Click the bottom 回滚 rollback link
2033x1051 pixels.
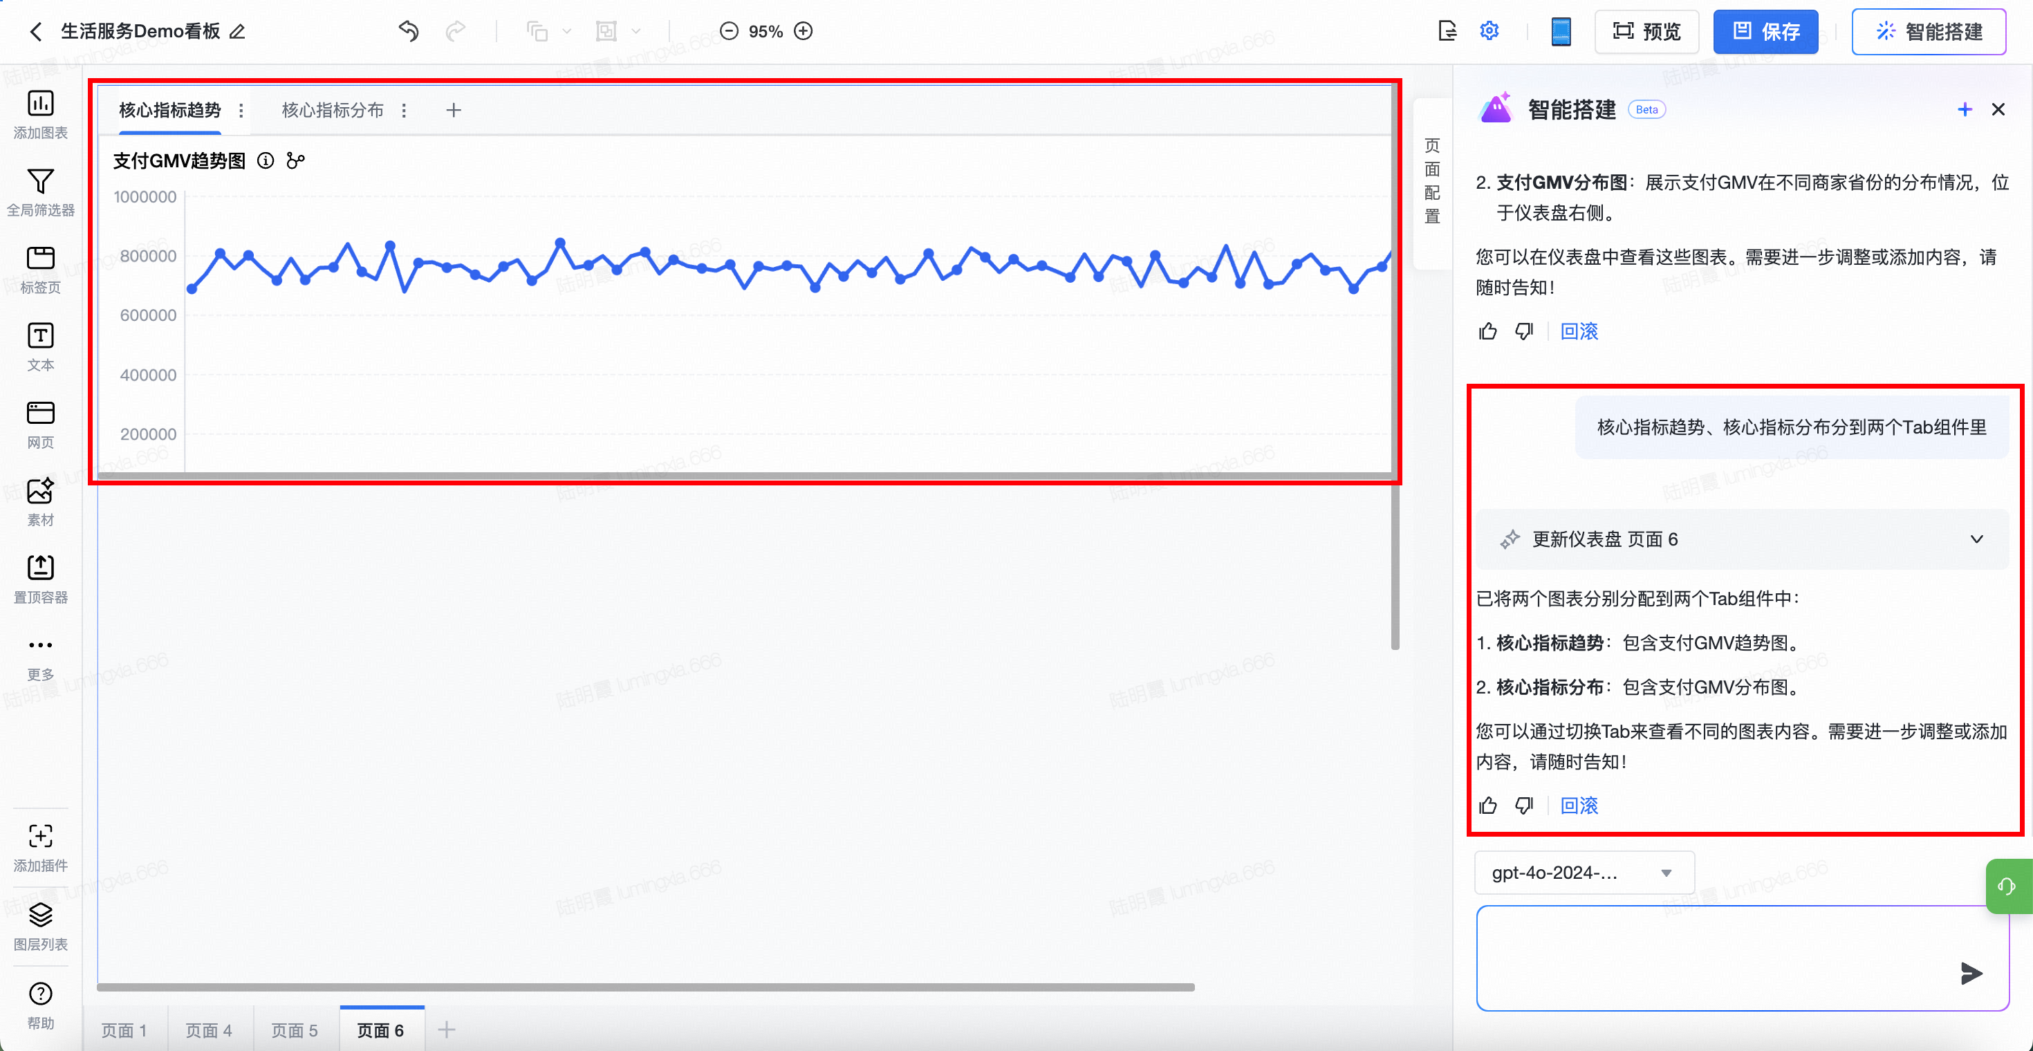(x=1579, y=806)
